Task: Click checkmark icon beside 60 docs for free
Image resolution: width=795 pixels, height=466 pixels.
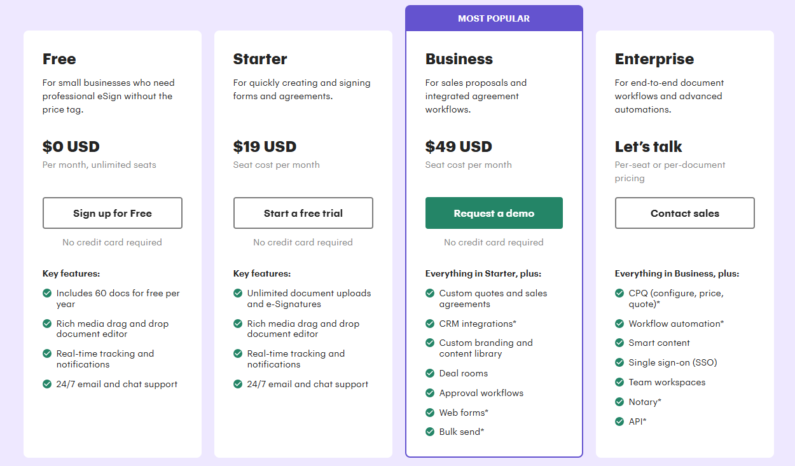Action: tap(47, 293)
